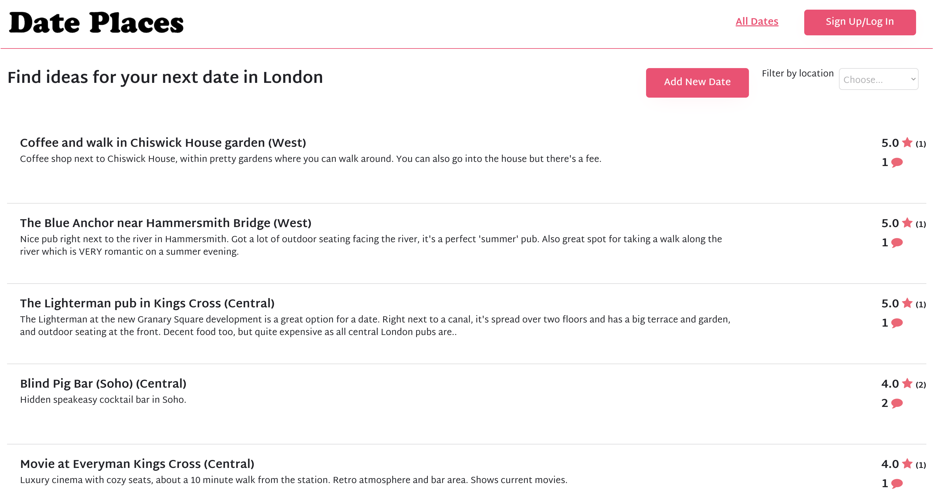Open Movie at Everyman Kings Cross listing
936x501 pixels.
pos(137,464)
